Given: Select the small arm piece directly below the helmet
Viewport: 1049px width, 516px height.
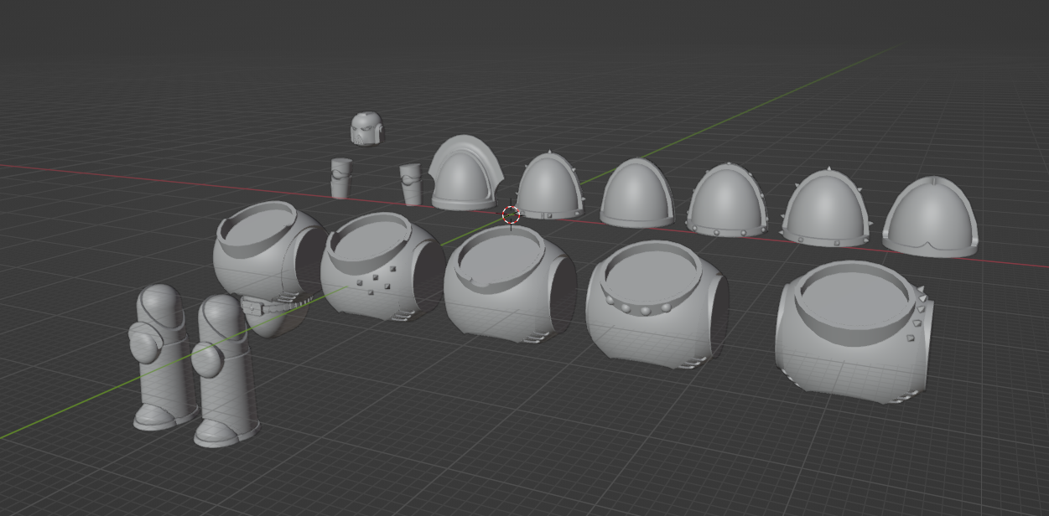Looking at the screenshot, I should pyautogui.click(x=340, y=178).
